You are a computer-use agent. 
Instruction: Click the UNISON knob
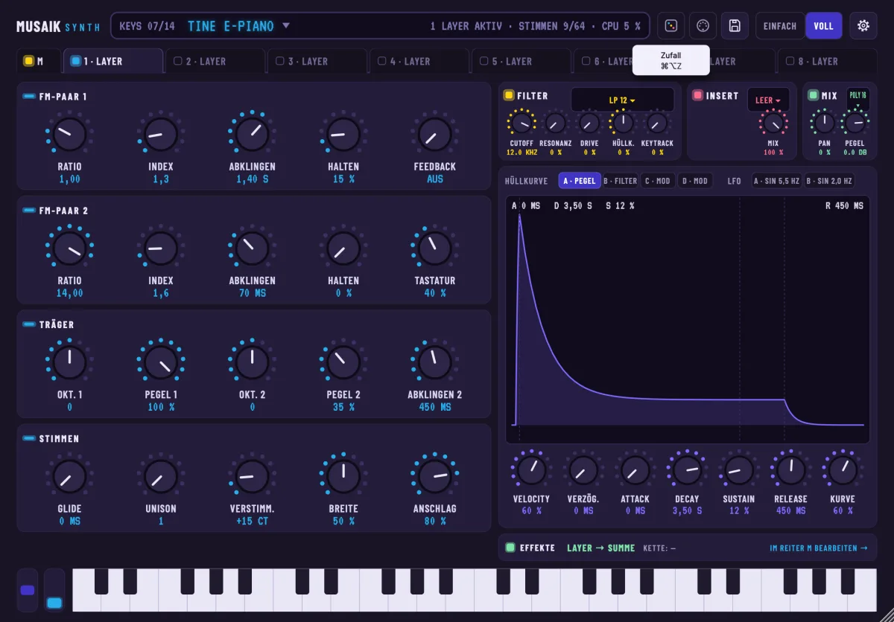(x=161, y=476)
